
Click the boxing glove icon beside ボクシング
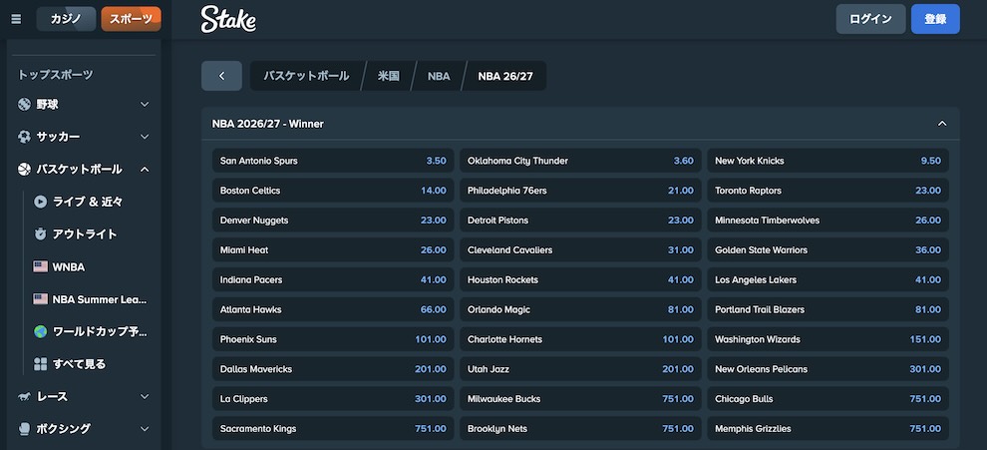tap(25, 429)
